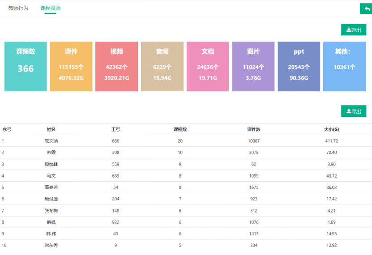372x255 pixels.
Task: Click the green back arrow icon
Action: [x=365, y=9]
